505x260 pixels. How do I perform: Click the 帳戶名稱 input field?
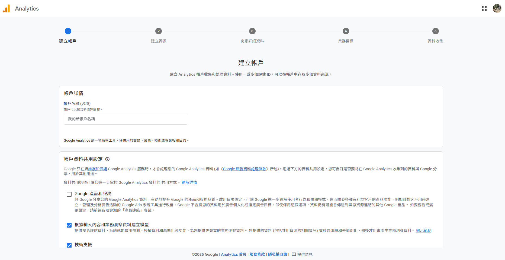tap(126, 119)
